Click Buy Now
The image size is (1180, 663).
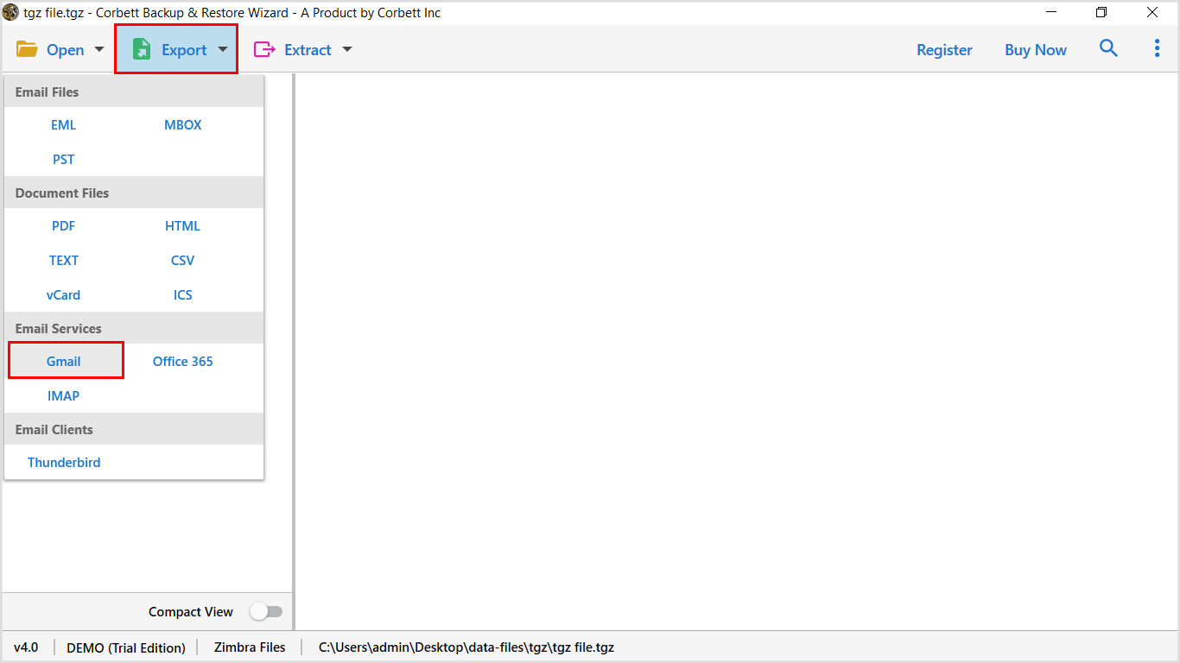click(1035, 49)
